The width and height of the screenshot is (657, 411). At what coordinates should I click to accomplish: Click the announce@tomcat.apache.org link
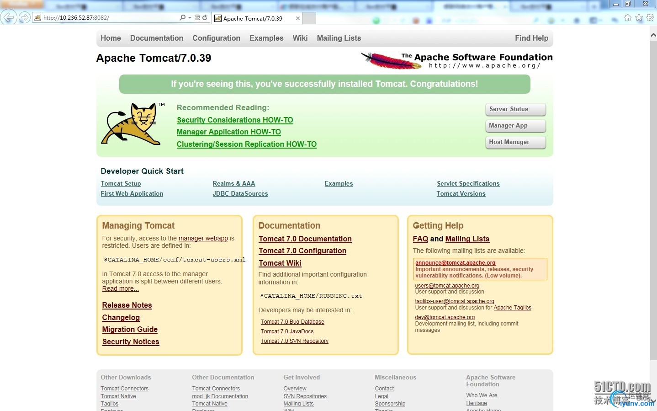coord(455,263)
